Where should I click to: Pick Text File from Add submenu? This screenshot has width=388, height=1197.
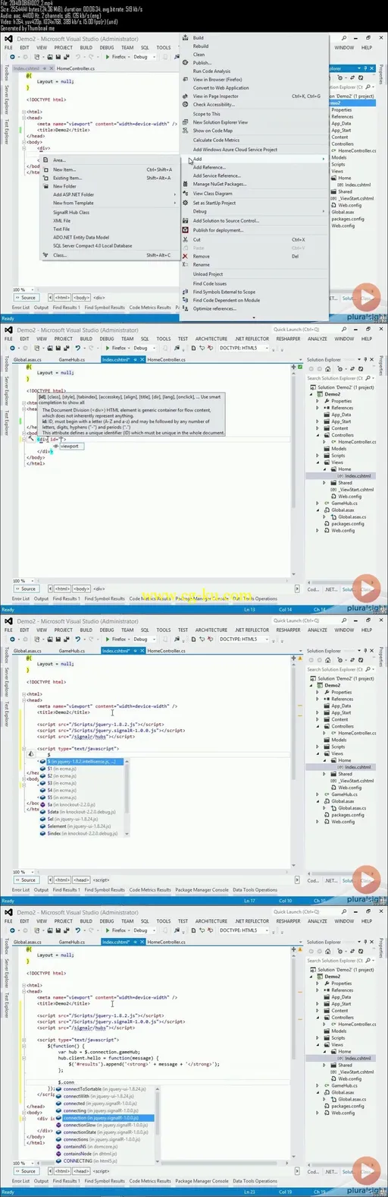(61, 229)
